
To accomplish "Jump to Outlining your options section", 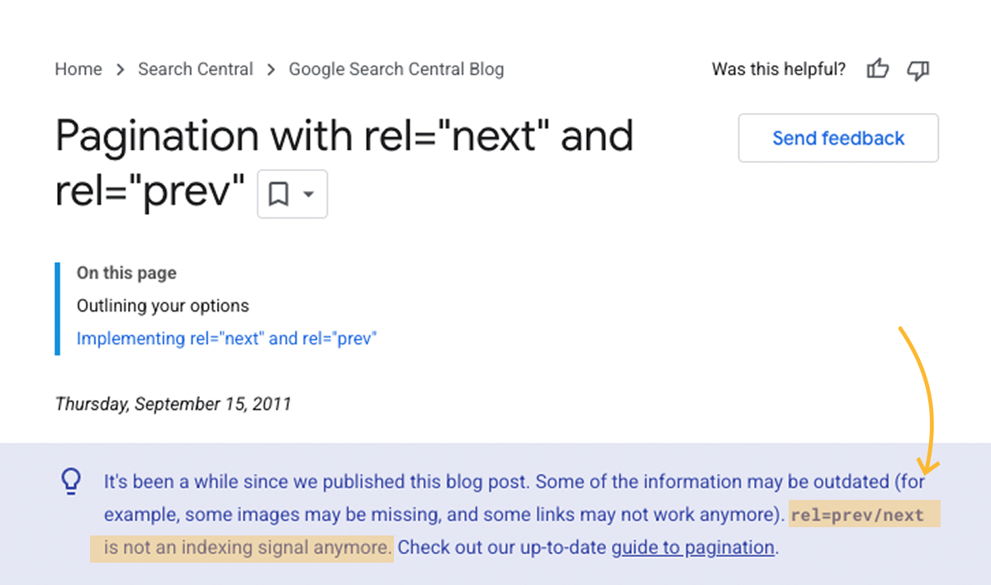I will tap(163, 306).
